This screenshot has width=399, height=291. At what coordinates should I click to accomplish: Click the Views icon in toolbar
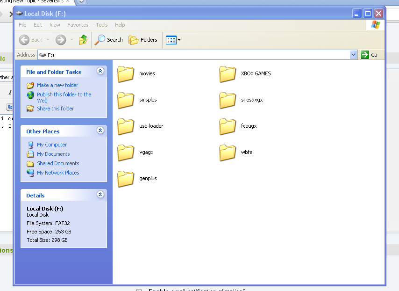[x=171, y=40]
